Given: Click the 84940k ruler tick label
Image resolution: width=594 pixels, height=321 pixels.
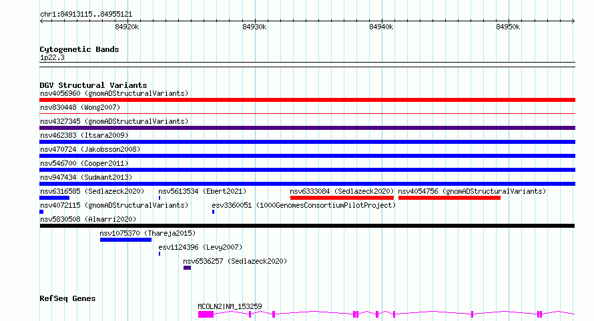Looking at the screenshot, I should coord(381,27).
